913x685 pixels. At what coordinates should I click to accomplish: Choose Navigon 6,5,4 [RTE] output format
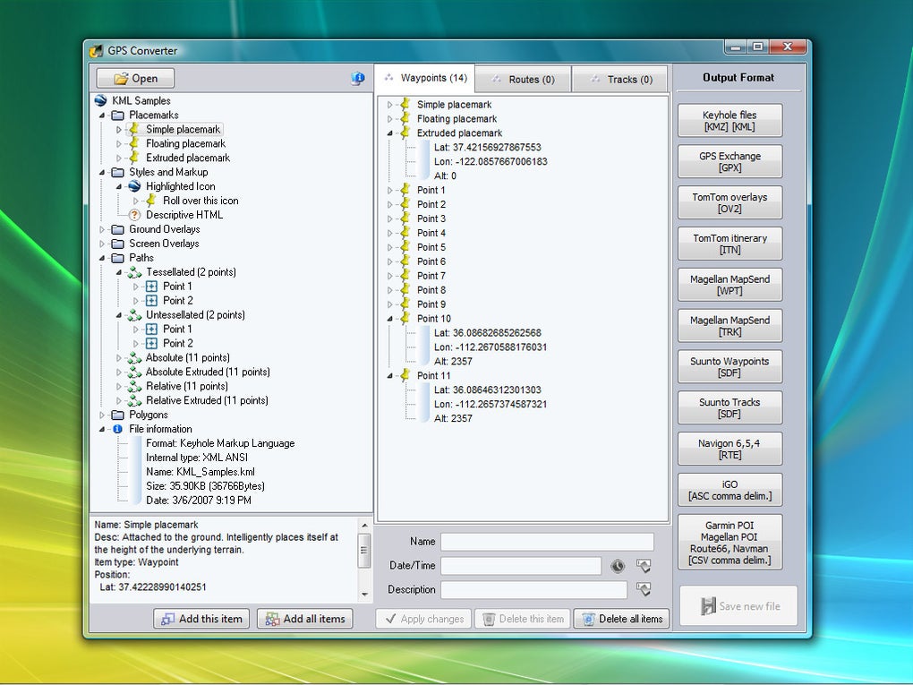pyautogui.click(x=730, y=449)
